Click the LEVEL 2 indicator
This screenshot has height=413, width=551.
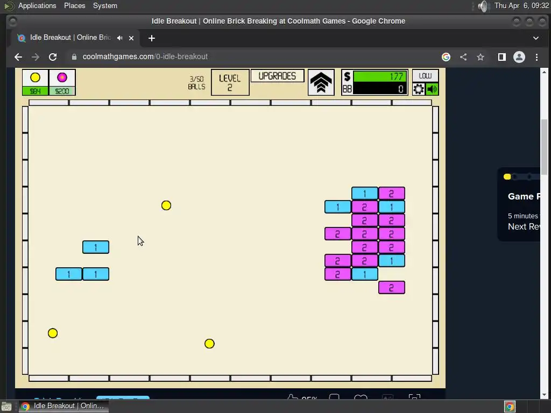point(230,82)
